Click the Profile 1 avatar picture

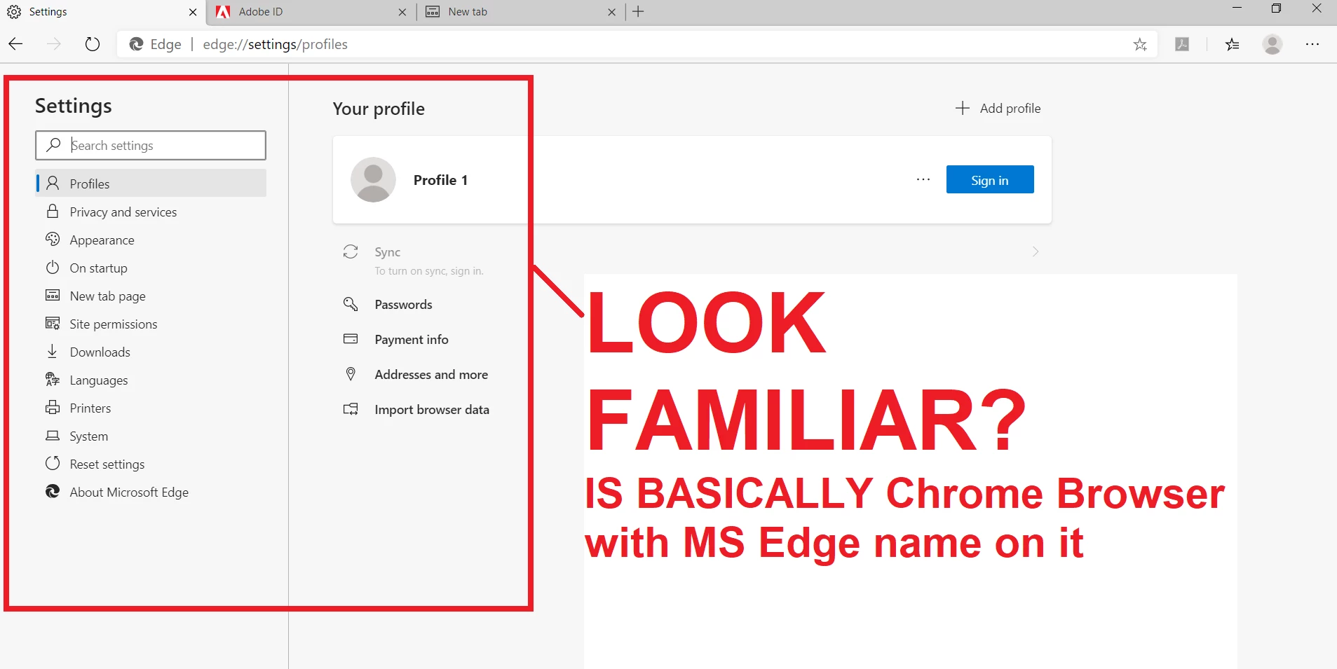[373, 179]
